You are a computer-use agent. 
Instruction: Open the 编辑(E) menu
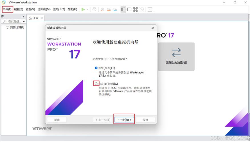[19, 9]
